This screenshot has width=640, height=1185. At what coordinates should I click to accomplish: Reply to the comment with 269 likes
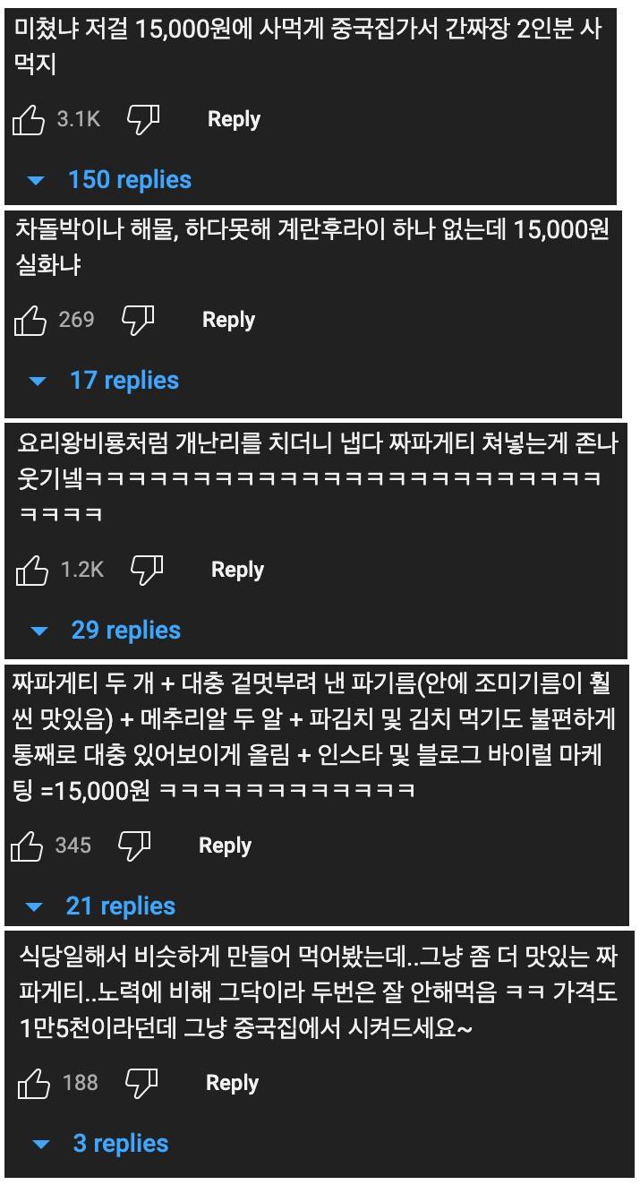[x=228, y=321]
